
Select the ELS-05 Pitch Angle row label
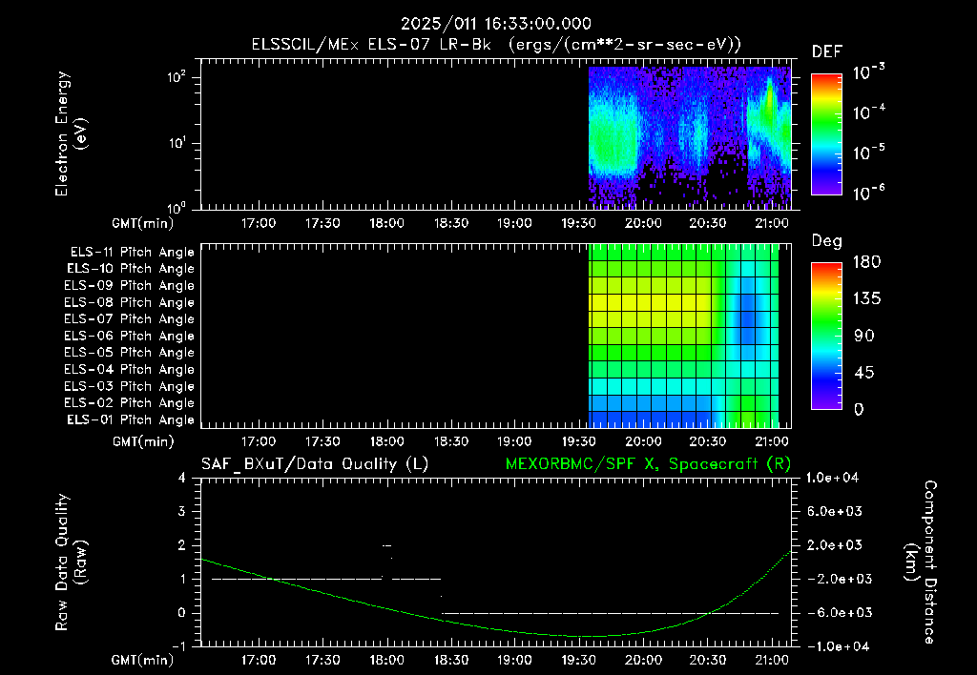click(129, 353)
